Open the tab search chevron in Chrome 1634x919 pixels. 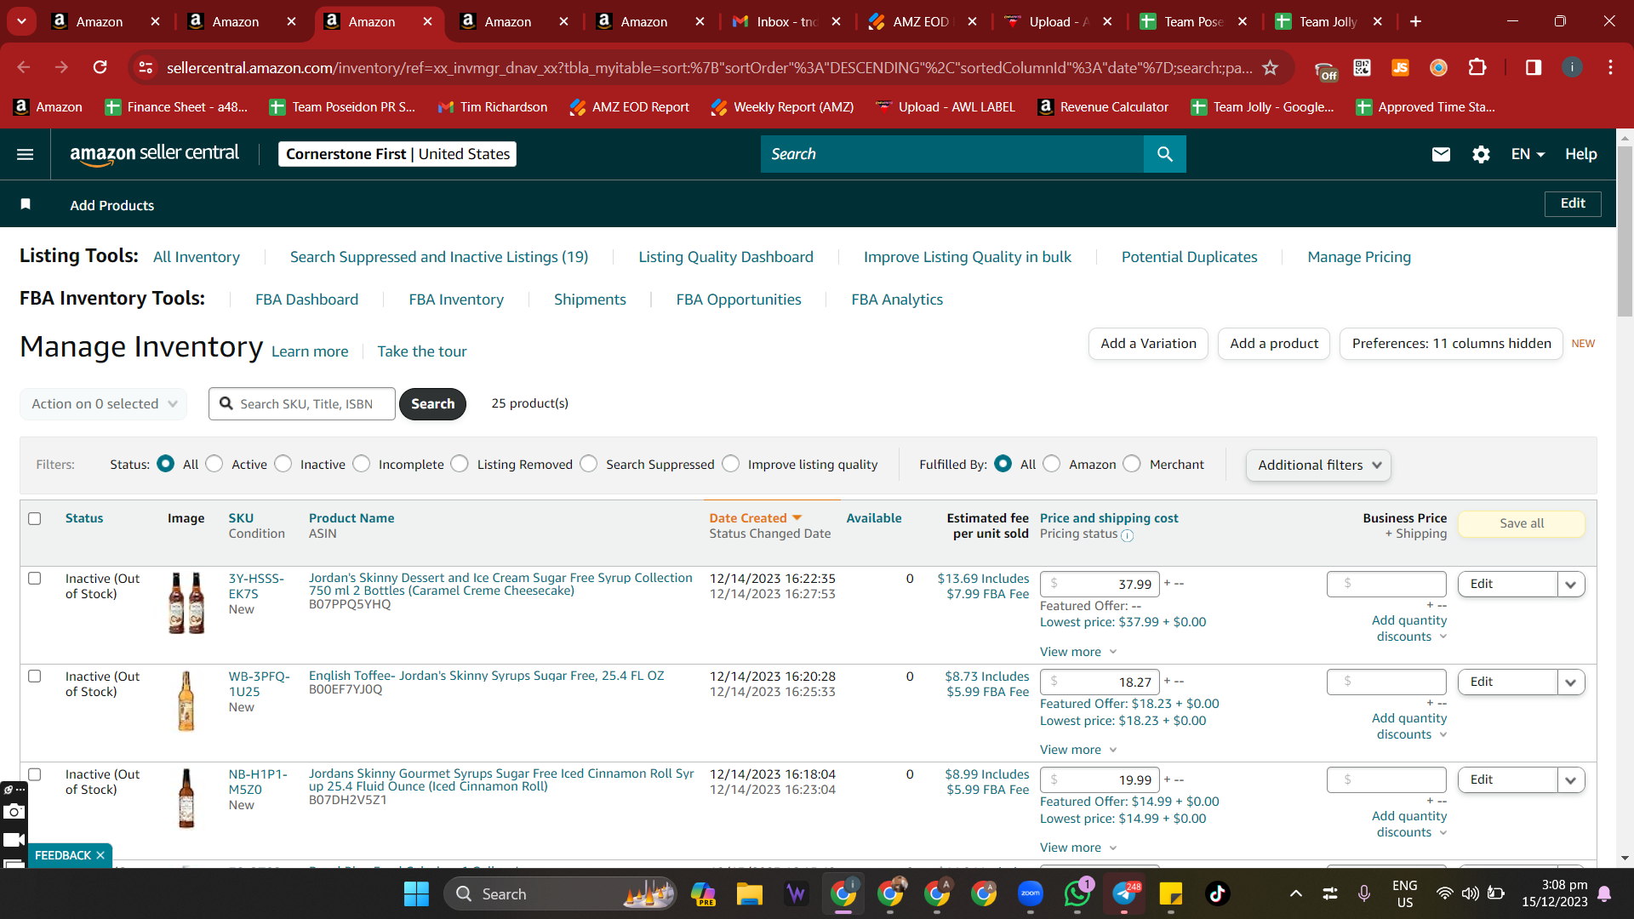[21, 21]
